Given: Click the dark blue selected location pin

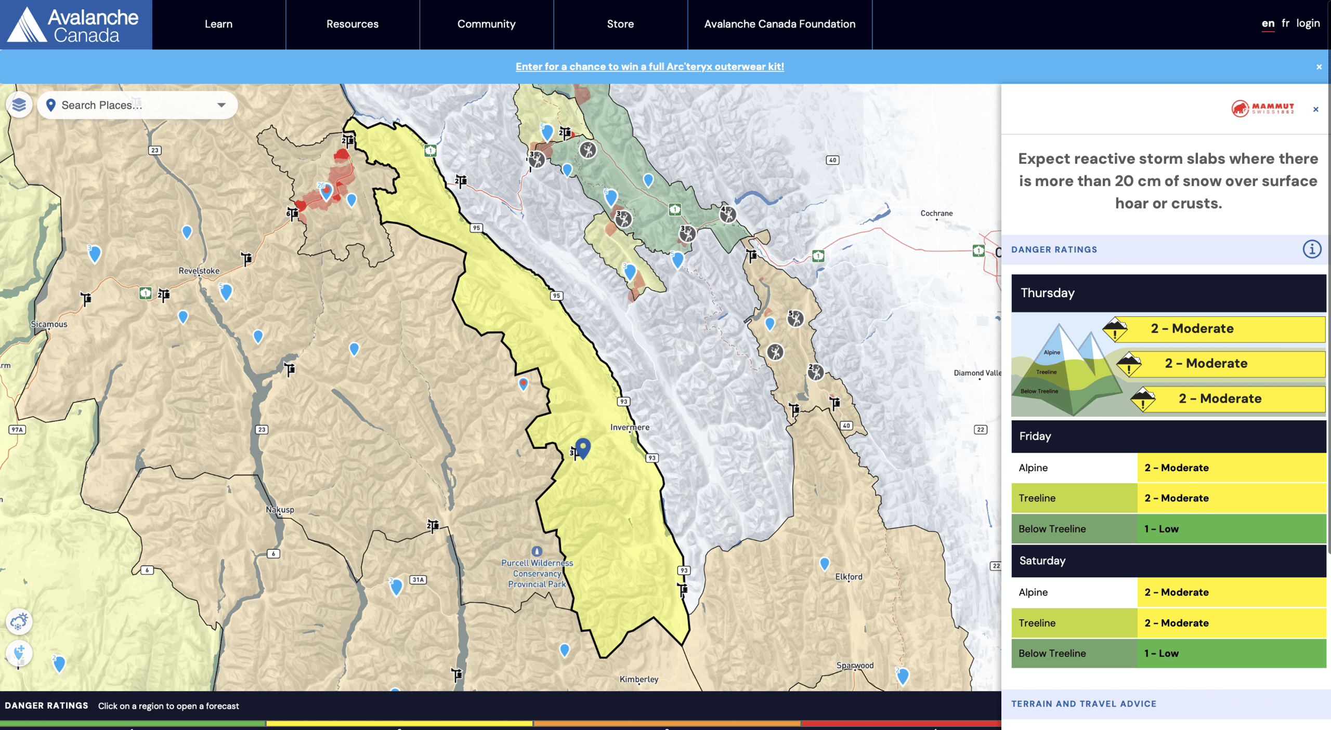Looking at the screenshot, I should tap(583, 447).
